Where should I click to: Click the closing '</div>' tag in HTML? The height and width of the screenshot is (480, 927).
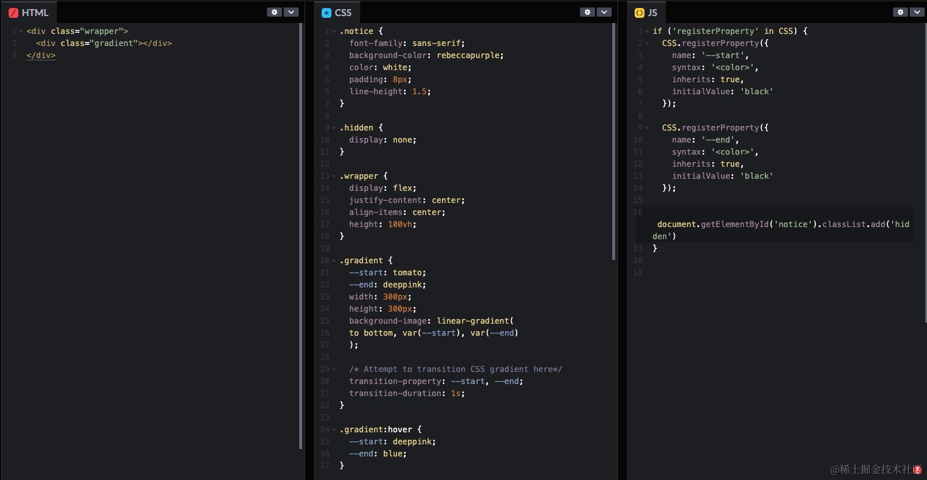click(41, 55)
